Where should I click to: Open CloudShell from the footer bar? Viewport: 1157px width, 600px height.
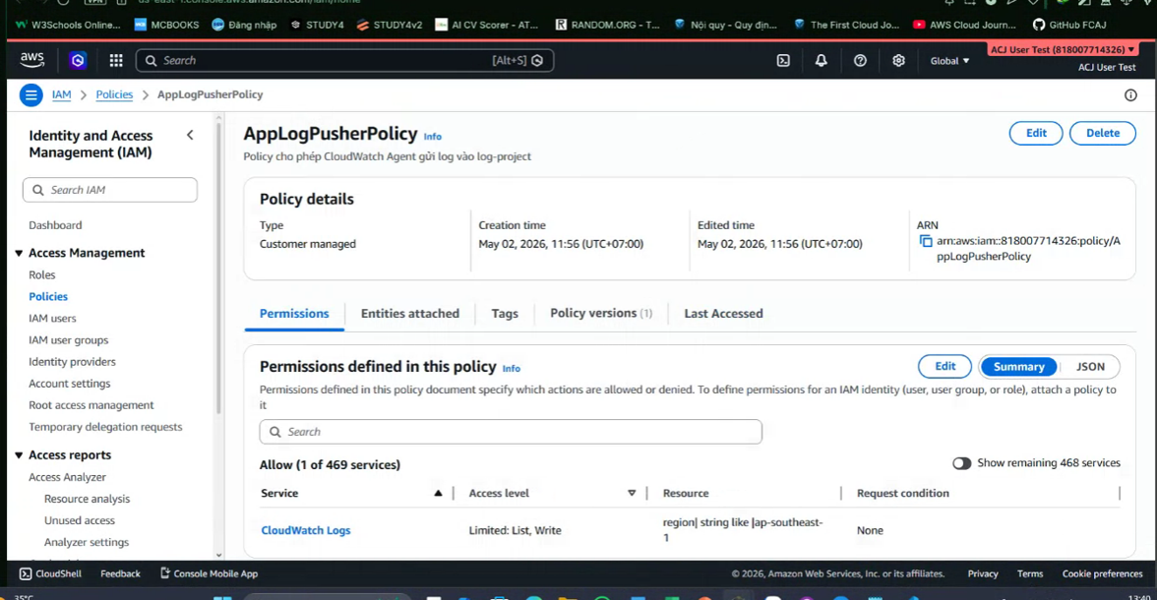(50, 573)
